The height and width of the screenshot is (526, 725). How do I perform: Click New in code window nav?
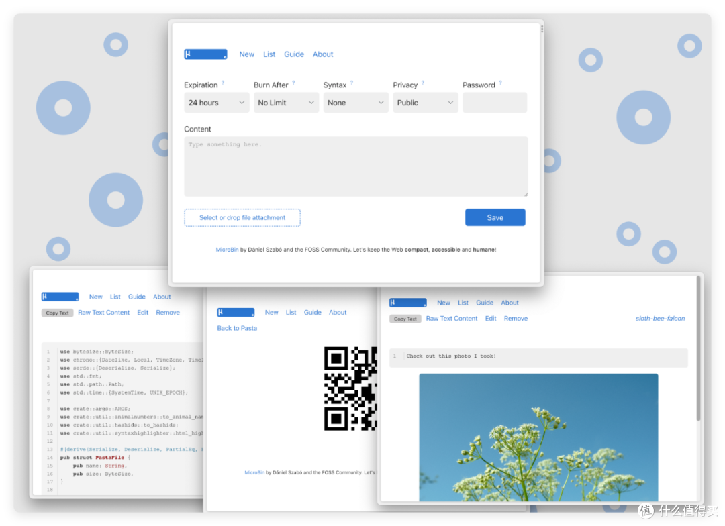(x=96, y=297)
